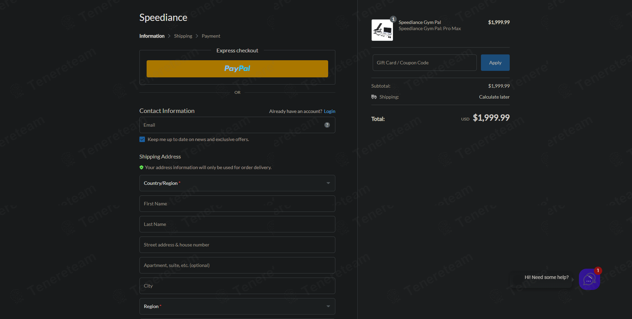
Task: Focus the Email input field
Action: 237,125
